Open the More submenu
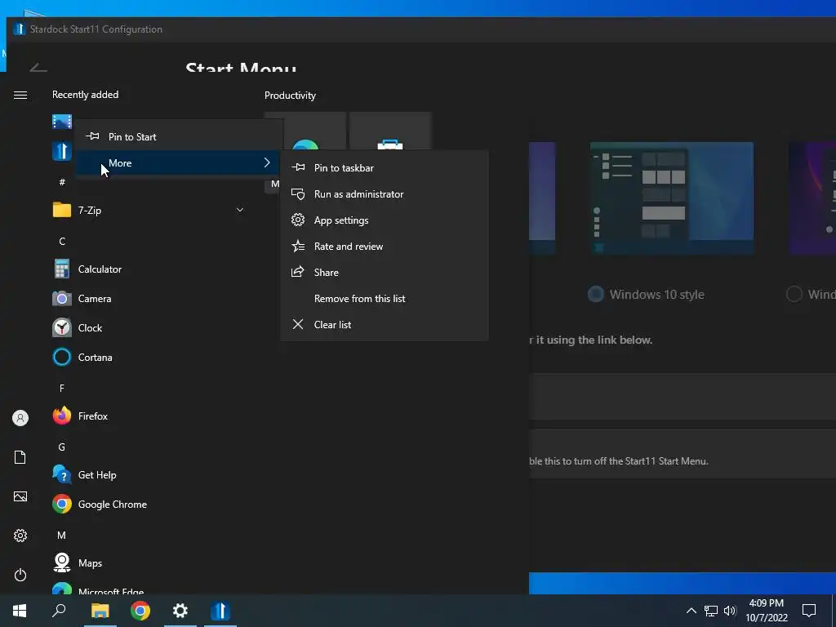 click(x=179, y=162)
